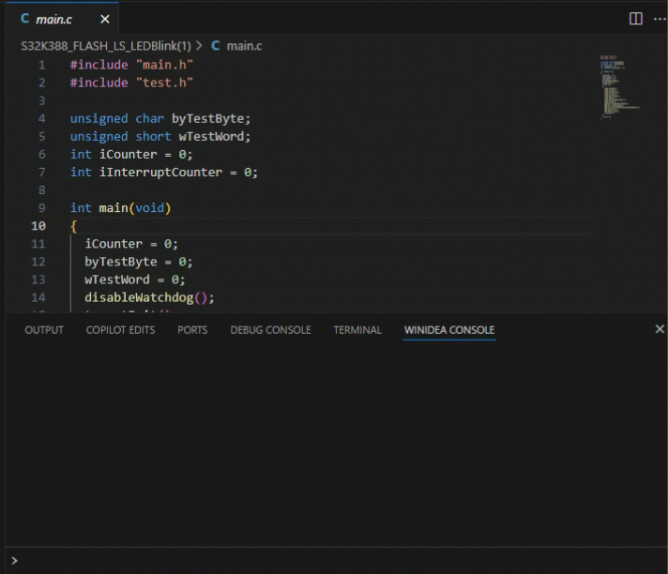Close the main.c editor tab

pos(104,19)
